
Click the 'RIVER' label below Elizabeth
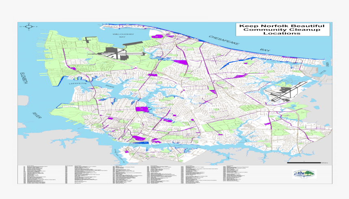pyautogui.click(x=36, y=115)
